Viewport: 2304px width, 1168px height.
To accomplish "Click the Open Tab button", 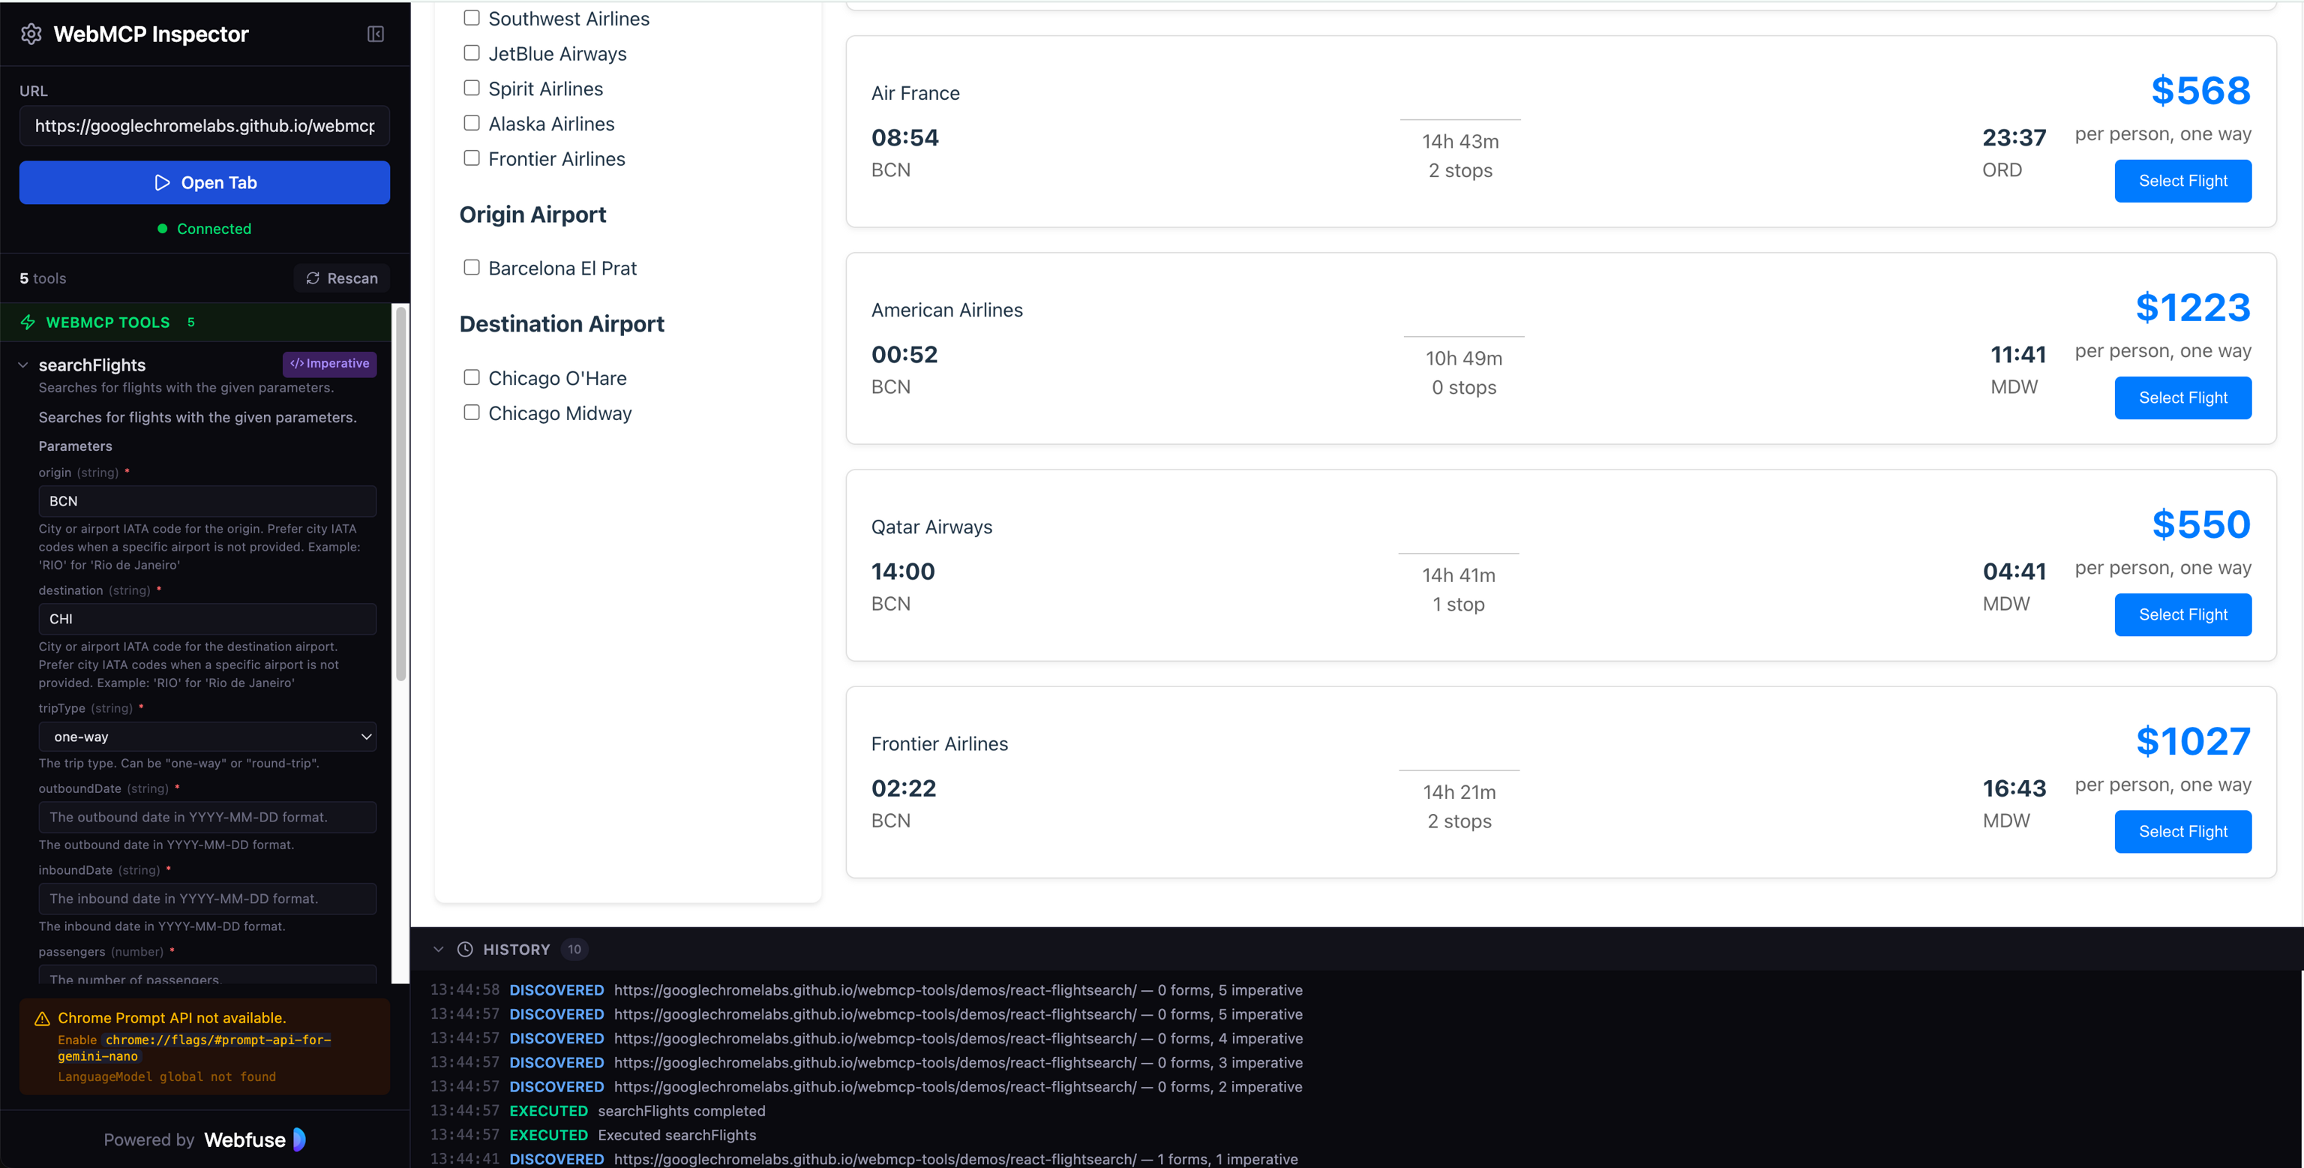I will pos(205,182).
